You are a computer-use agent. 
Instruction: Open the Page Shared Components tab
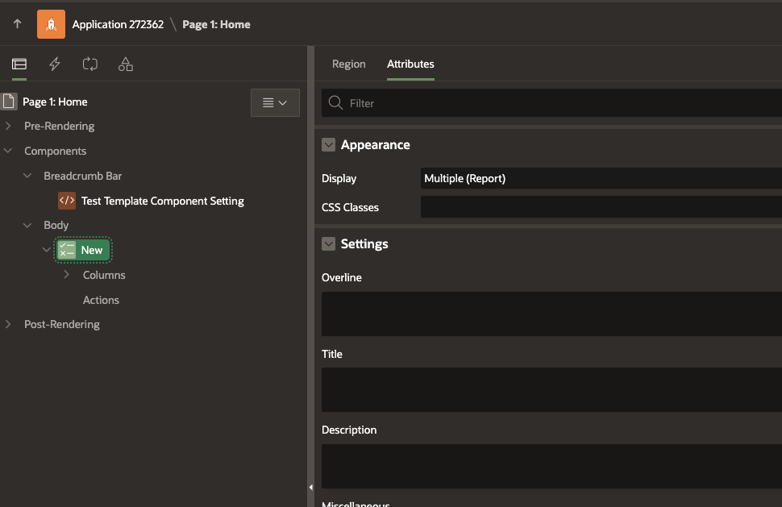point(125,64)
